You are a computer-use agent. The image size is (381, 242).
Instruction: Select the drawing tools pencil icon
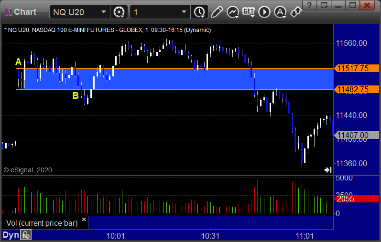[217, 12]
